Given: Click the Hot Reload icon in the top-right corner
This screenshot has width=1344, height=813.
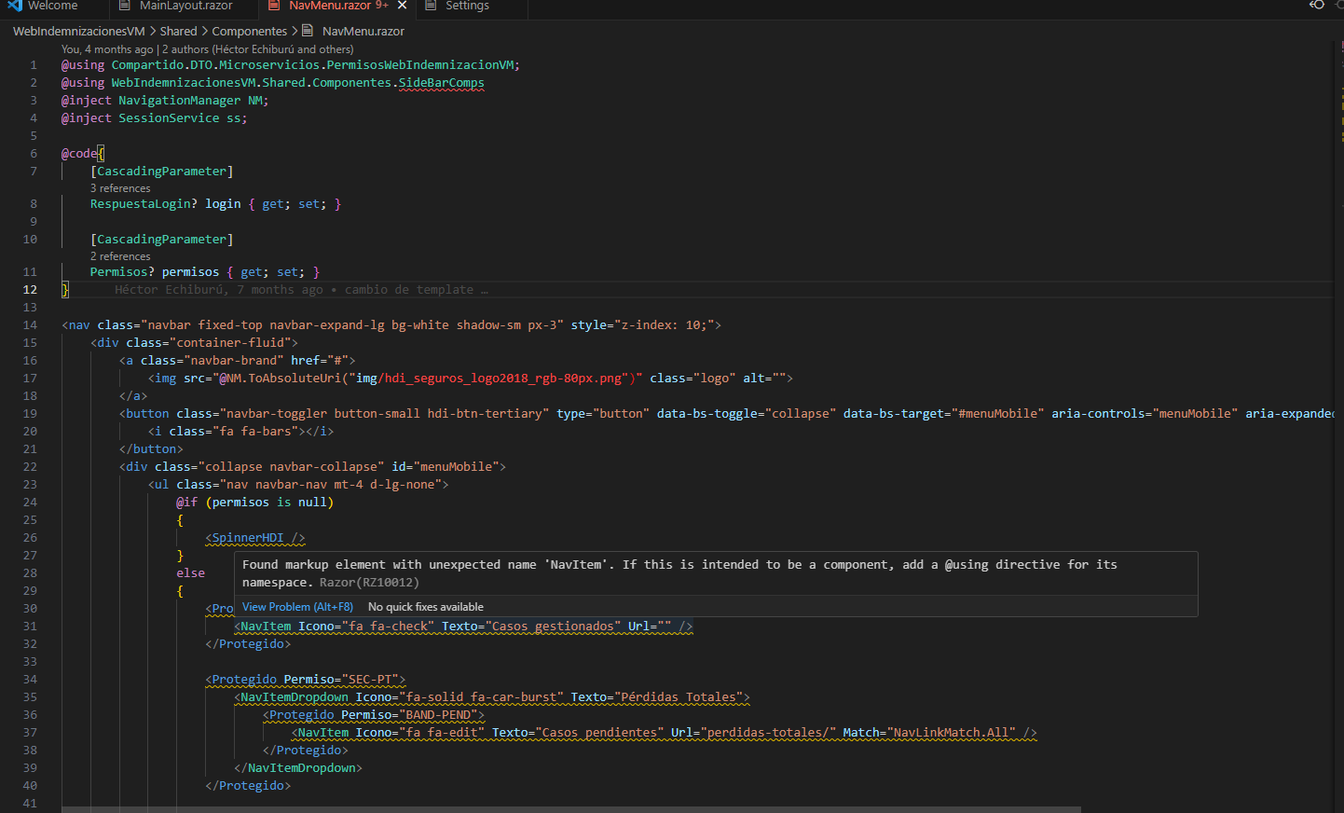Looking at the screenshot, I should (1315, 5).
